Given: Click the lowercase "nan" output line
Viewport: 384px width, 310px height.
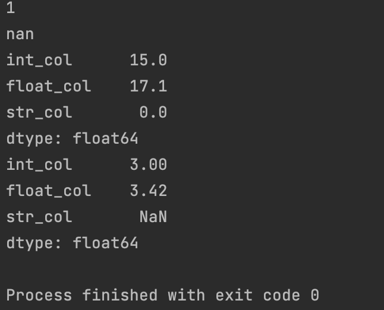Looking at the screenshot, I should tap(20, 34).
